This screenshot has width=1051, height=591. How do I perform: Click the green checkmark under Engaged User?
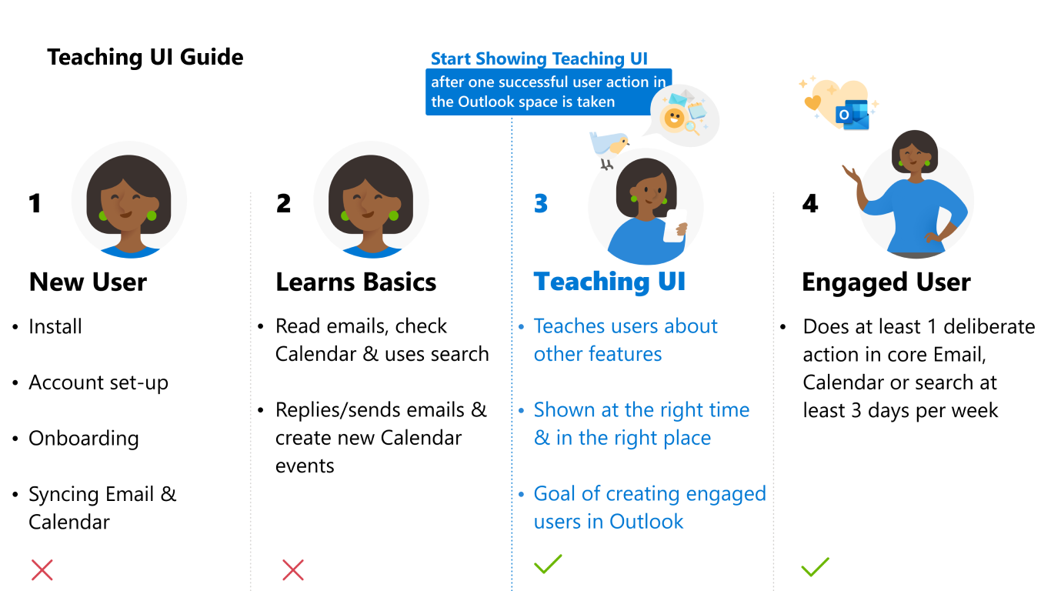815,567
